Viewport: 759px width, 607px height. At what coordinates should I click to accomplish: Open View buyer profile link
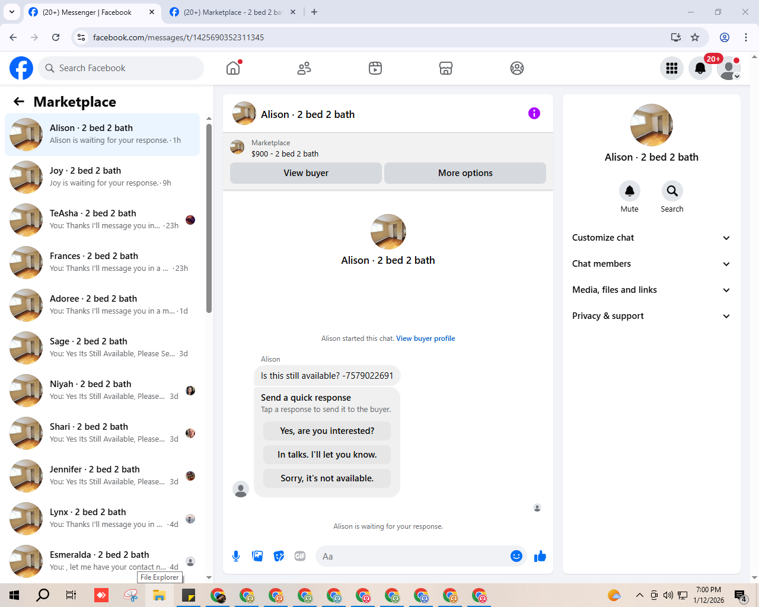click(426, 338)
